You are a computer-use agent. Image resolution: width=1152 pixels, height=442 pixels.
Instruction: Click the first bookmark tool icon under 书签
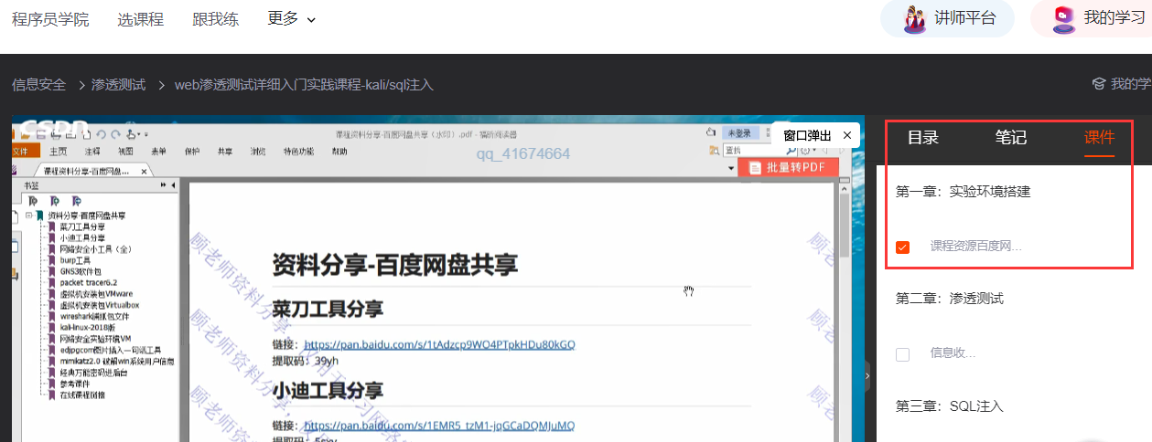[33, 201]
